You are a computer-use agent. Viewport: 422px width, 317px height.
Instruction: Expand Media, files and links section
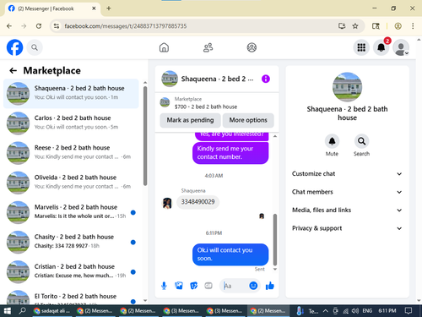click(x=347, y=210)
